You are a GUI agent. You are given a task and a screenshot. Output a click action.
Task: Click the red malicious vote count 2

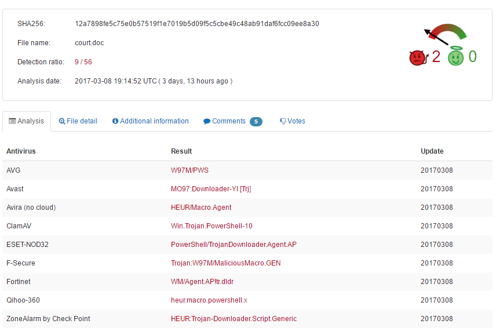pyautogui.click(x=436, y=57)
